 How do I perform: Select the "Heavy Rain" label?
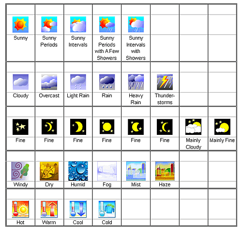tap(136, 99)
